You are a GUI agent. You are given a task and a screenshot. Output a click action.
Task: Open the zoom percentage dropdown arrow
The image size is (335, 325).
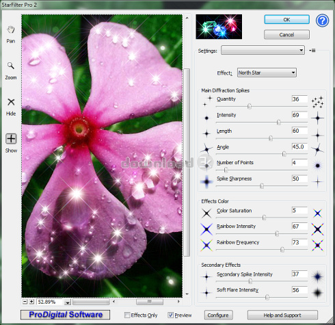tap(68, 302)
